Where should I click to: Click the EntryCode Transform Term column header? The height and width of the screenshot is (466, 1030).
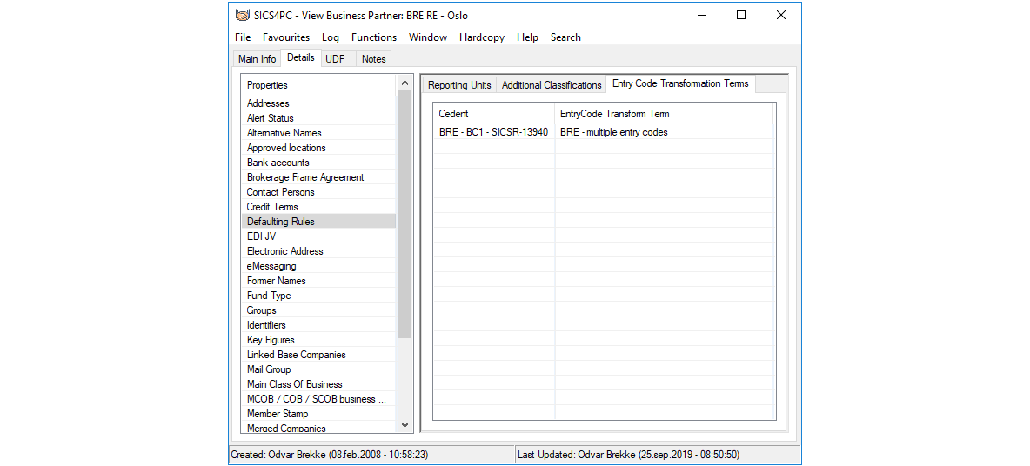[614, 114]
